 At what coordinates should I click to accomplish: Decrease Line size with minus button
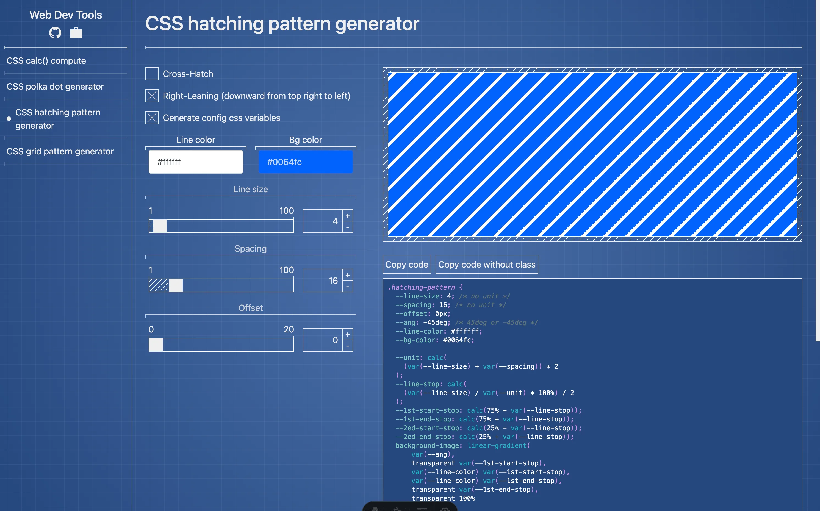pos(347,227)
